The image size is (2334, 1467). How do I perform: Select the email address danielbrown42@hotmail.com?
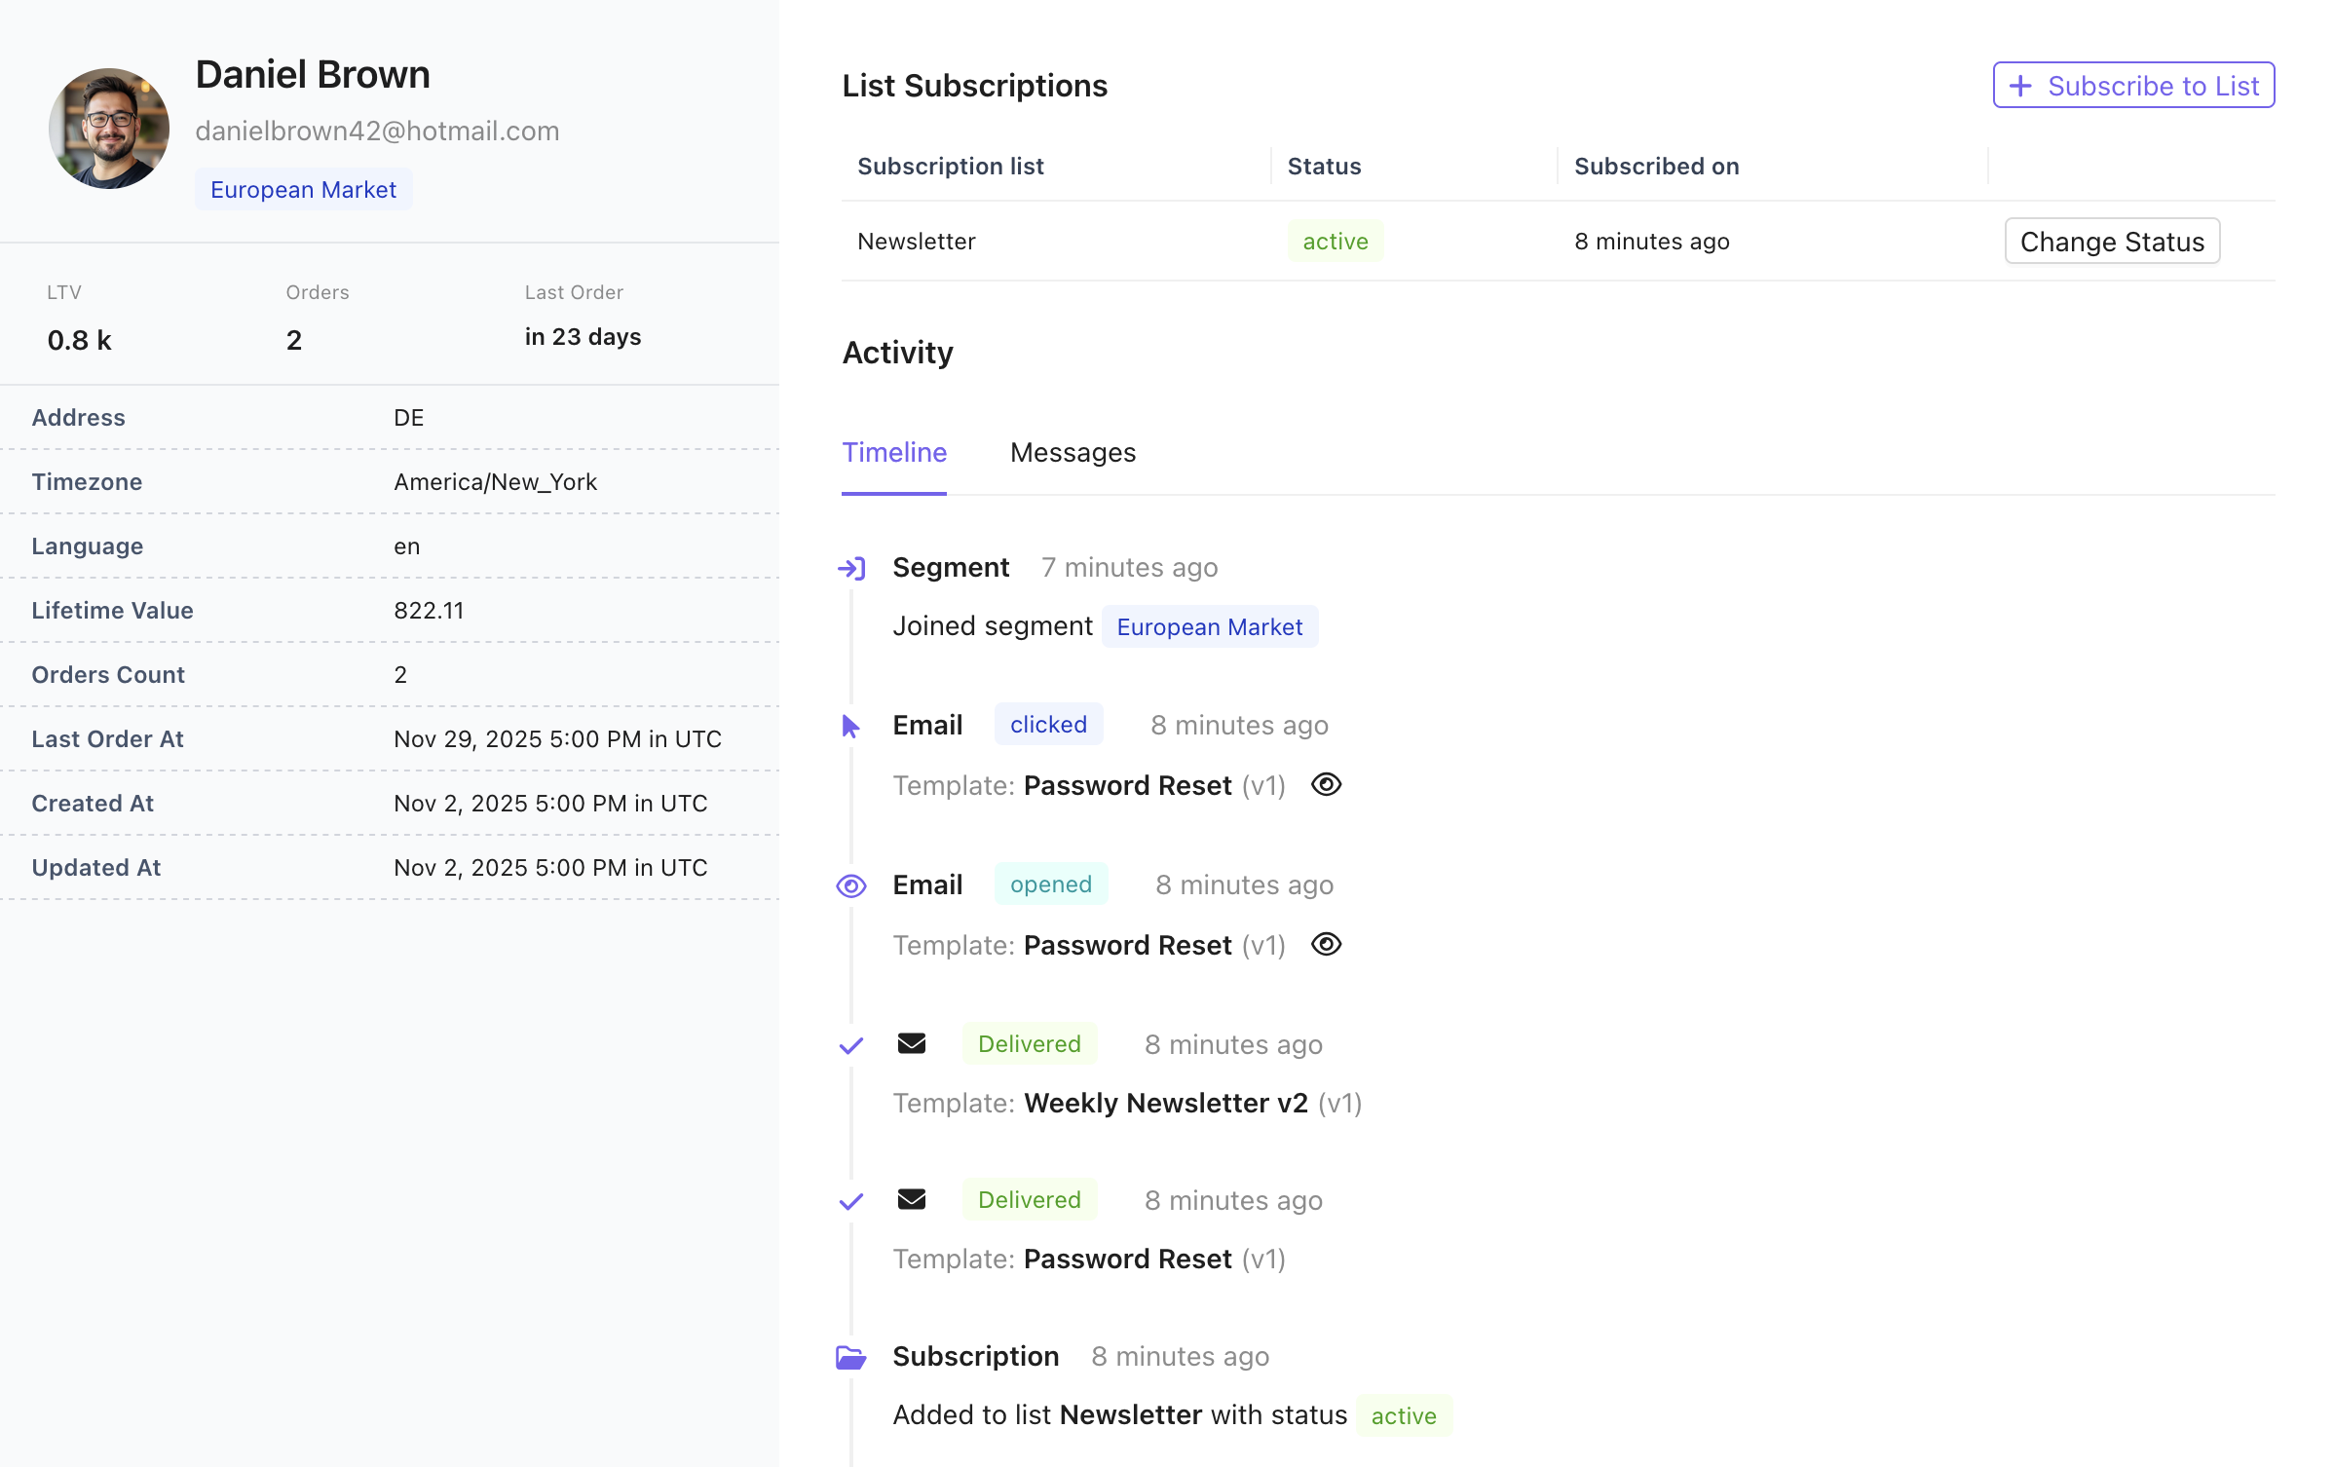(378, 131)
